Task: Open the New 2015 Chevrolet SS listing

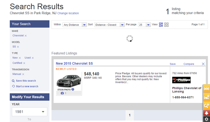Action: coord(74,64)
